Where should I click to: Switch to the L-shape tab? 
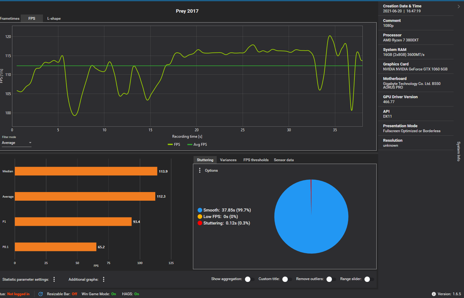[x=54, y=19]
